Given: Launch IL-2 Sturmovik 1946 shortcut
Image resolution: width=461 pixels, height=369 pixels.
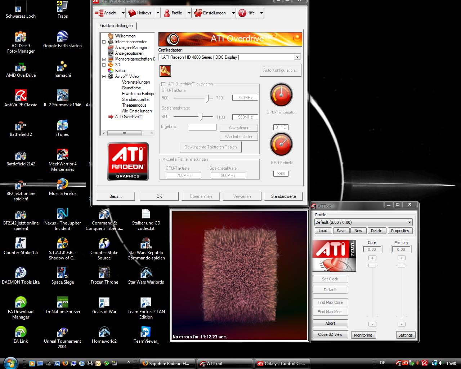Looking at the screenshot, I should coord(62,98).
